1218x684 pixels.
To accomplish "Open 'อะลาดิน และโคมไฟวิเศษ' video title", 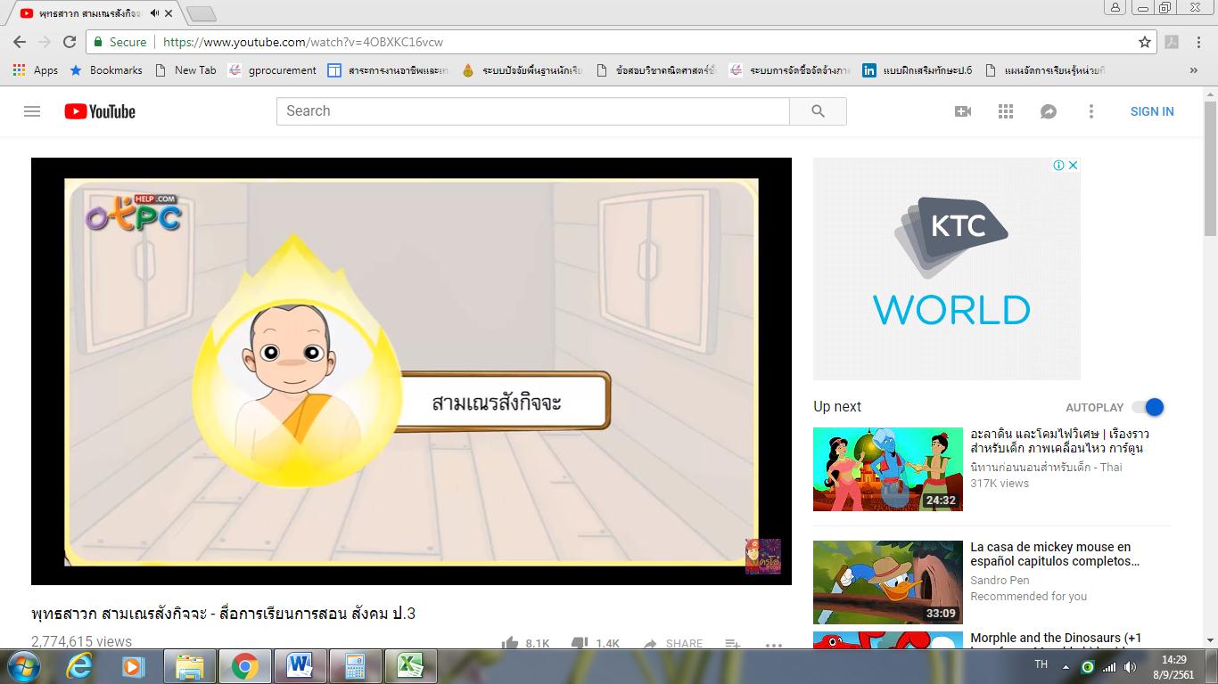I will [x=1059, y=441].
